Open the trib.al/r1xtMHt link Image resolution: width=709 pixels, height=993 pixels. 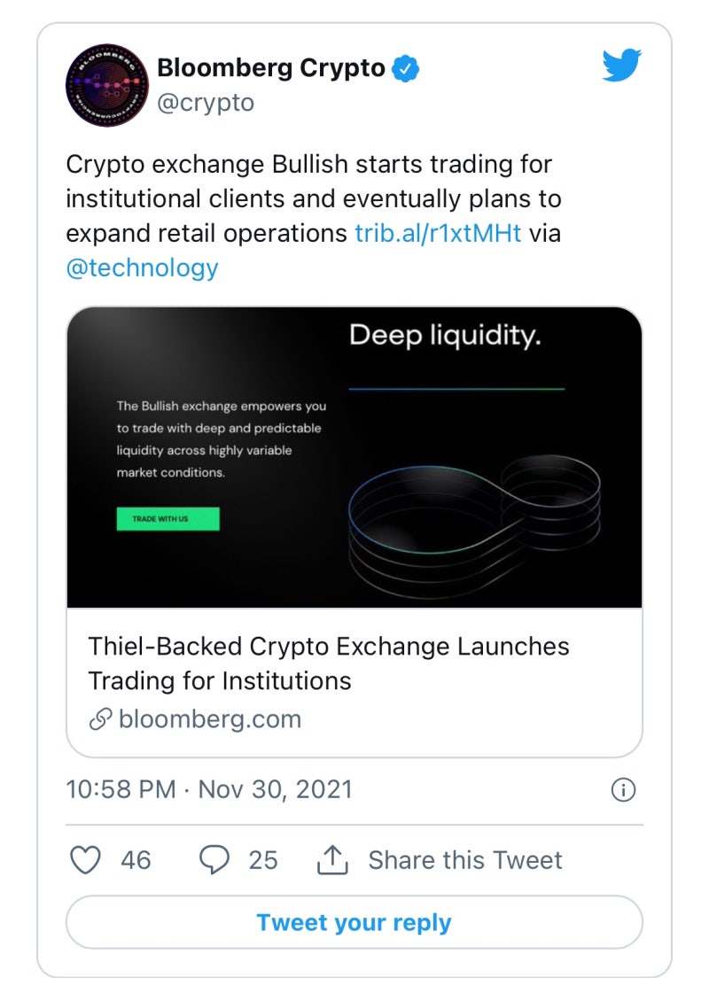(438, 233)
